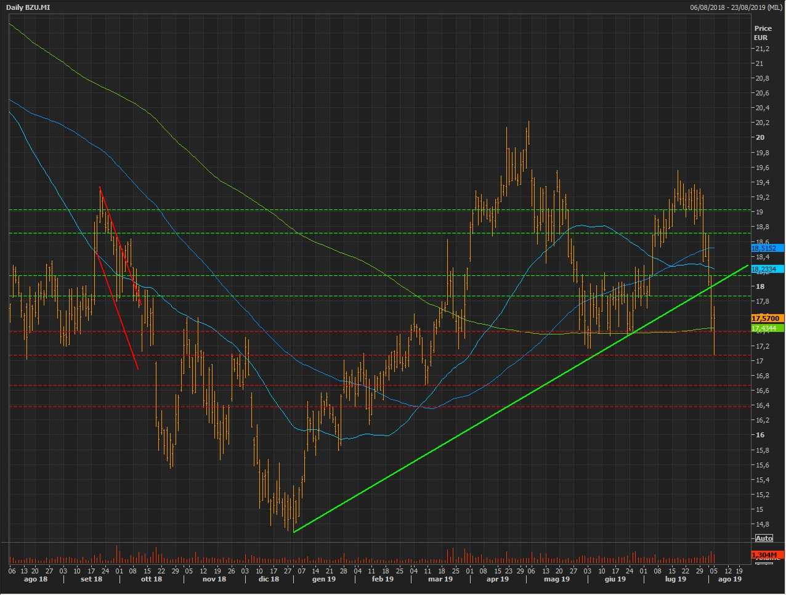The image size is (786, 595).
Task: Click the 'gen 19' month label
Action: [x=324, y=579]
